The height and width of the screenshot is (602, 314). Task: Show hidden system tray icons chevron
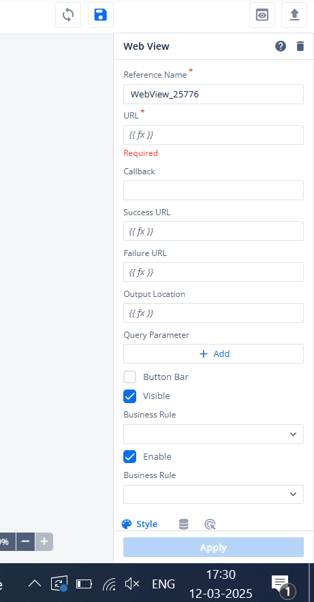click(35, 584)
